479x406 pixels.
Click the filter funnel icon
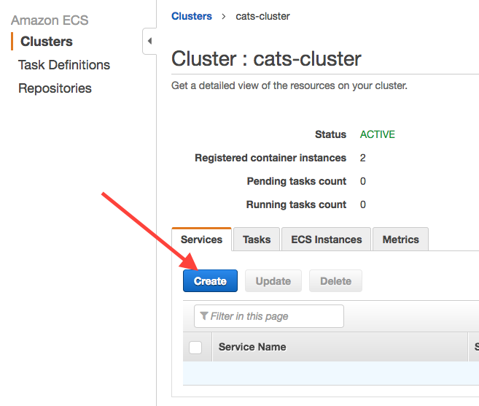(203, 315)
